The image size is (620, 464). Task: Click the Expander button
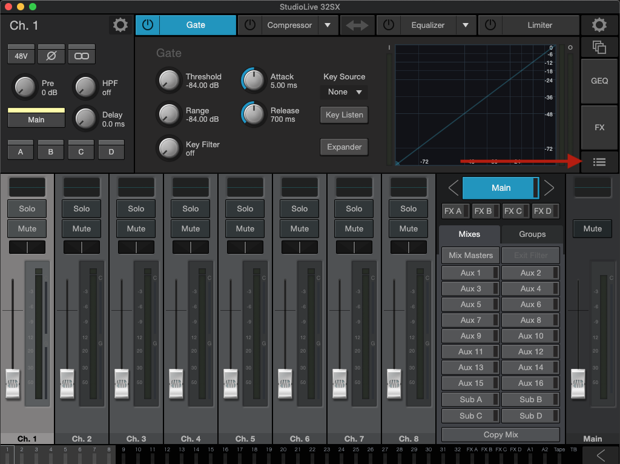point(344,147)
